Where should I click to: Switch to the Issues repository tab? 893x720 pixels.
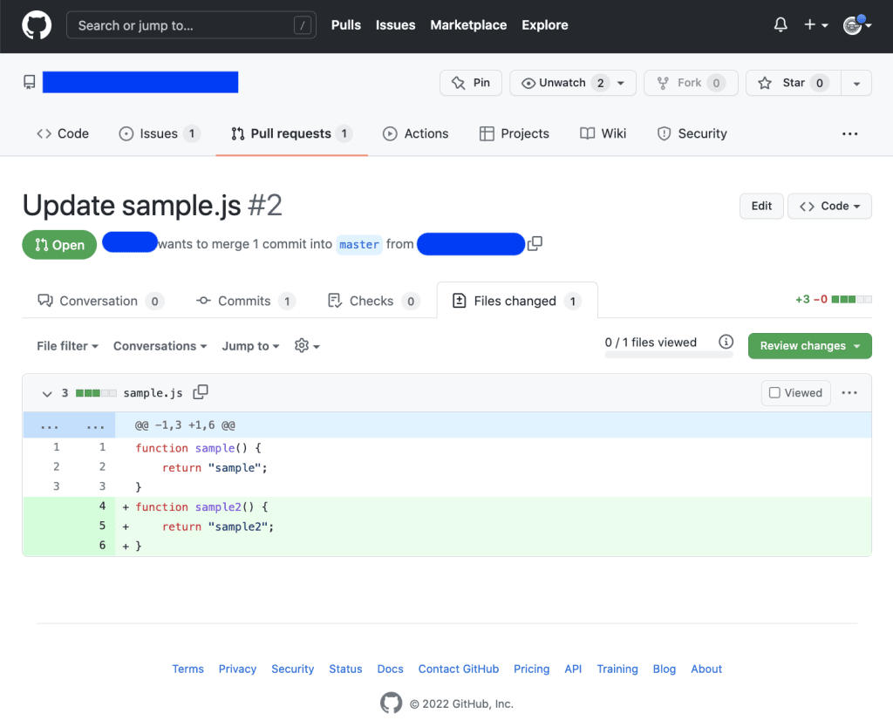[x=159, y=133]
